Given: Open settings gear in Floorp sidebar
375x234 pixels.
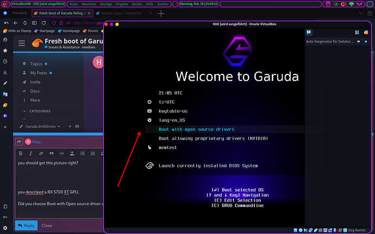Looking at the screenshot, I should [5, 228].
